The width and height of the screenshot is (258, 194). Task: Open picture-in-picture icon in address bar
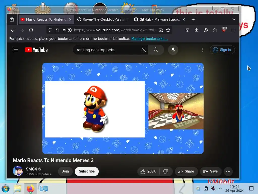[161, 30]
